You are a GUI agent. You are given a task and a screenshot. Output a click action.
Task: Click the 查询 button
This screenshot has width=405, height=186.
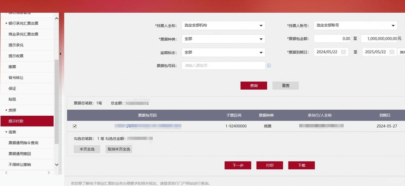click(x=253, y=86)
